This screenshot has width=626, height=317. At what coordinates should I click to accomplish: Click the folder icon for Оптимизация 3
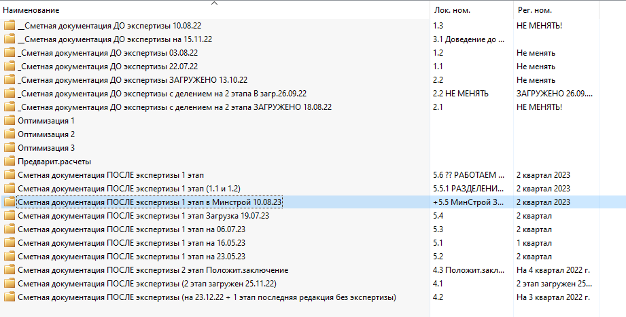[10, 148]
